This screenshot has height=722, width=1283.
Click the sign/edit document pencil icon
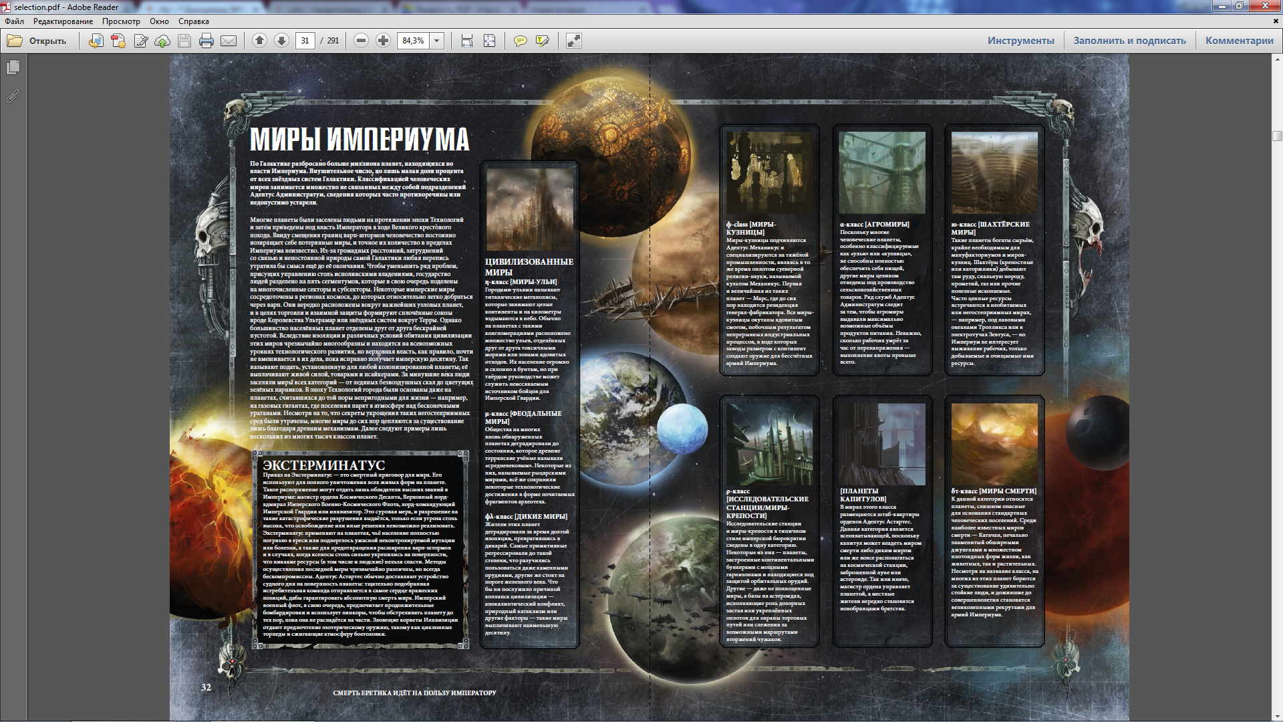point(140,41)
